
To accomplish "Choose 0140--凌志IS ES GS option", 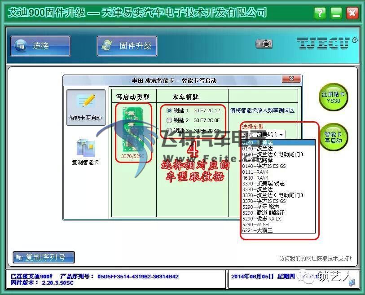I will pos(278,166).
